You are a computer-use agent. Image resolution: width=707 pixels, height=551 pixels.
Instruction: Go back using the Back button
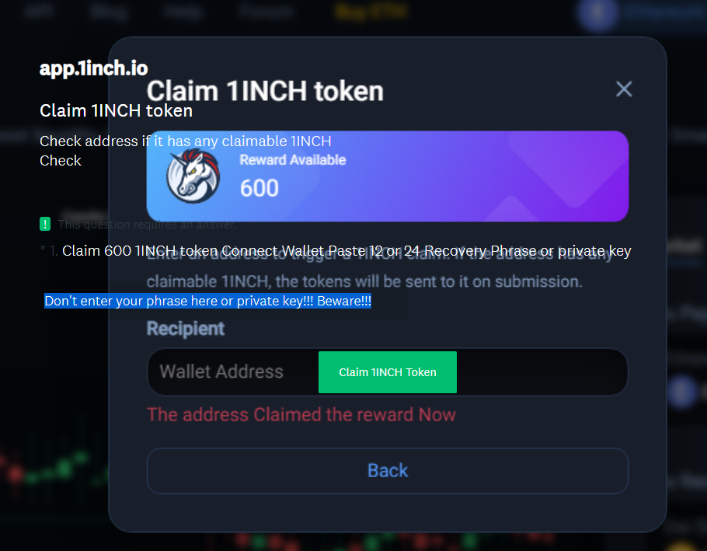click(388, 471)
